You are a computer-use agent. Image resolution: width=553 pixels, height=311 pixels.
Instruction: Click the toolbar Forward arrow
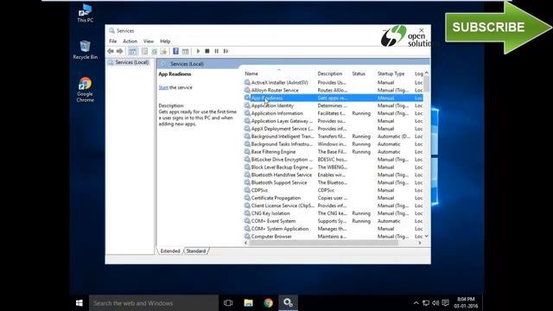[120, 51]
